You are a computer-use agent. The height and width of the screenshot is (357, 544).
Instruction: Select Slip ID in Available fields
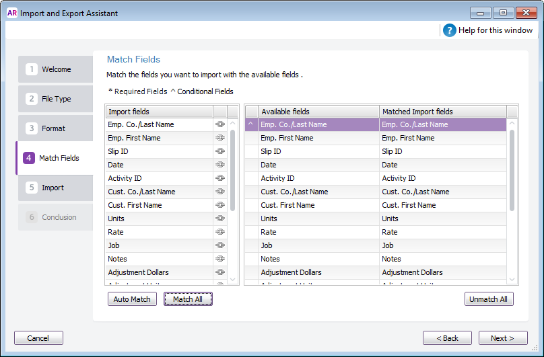coord(318,151)
